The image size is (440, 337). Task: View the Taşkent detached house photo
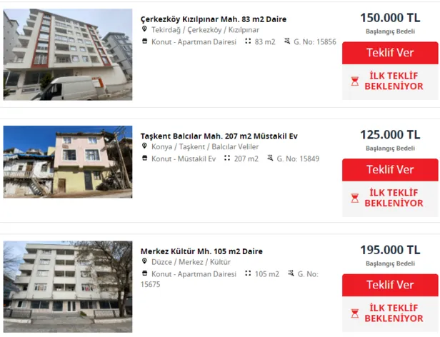(68, 162)
